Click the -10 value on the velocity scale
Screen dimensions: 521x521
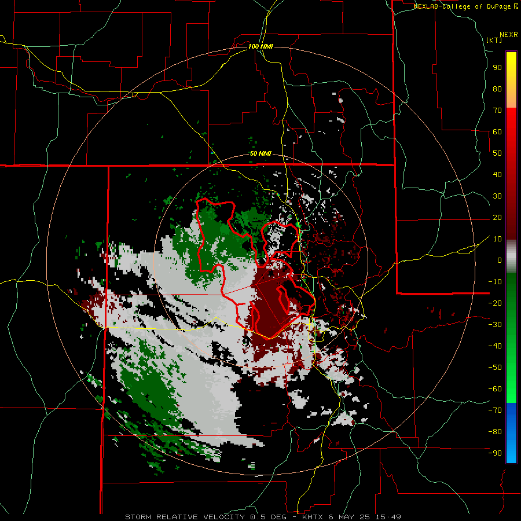point(495,282)
